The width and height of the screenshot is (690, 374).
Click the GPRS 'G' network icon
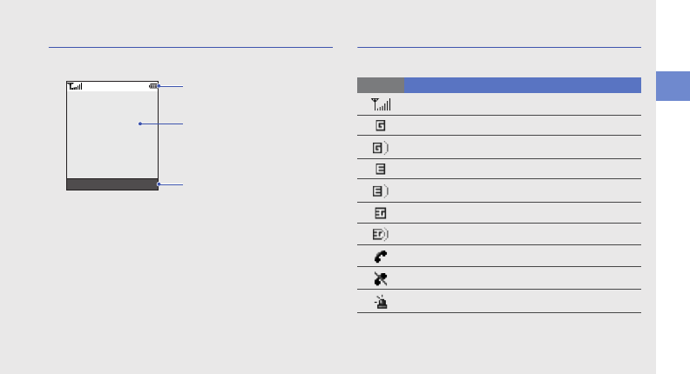(x=381, y=125)
